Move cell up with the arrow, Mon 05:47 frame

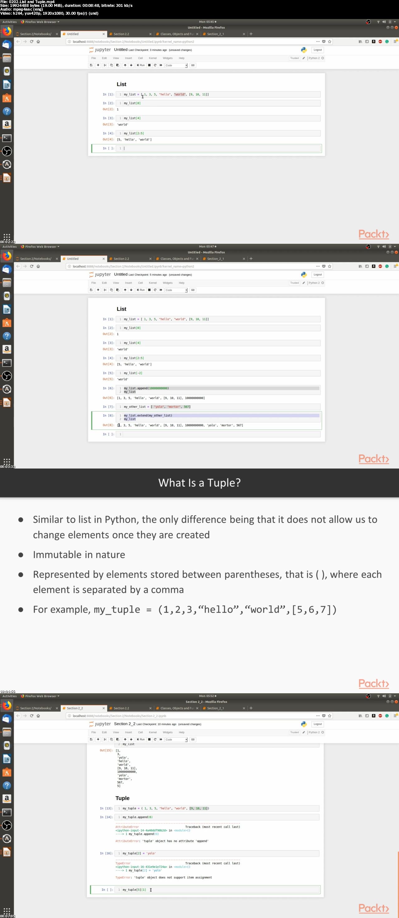click(x=125, y=290)
